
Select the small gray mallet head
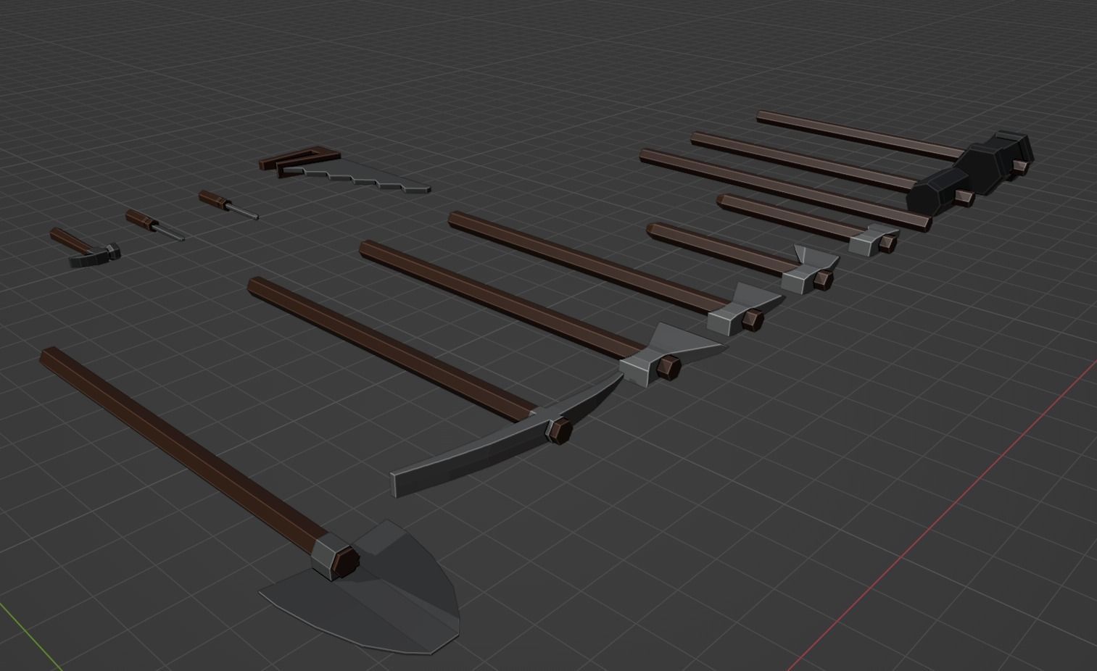[874, 240]
